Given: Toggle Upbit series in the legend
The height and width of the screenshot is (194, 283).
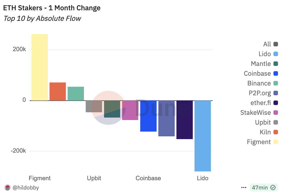Looking at the screenshot, I should coord(266,122).
